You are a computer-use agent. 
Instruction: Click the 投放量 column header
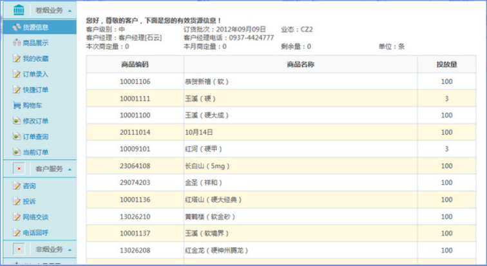coord(446,64)
